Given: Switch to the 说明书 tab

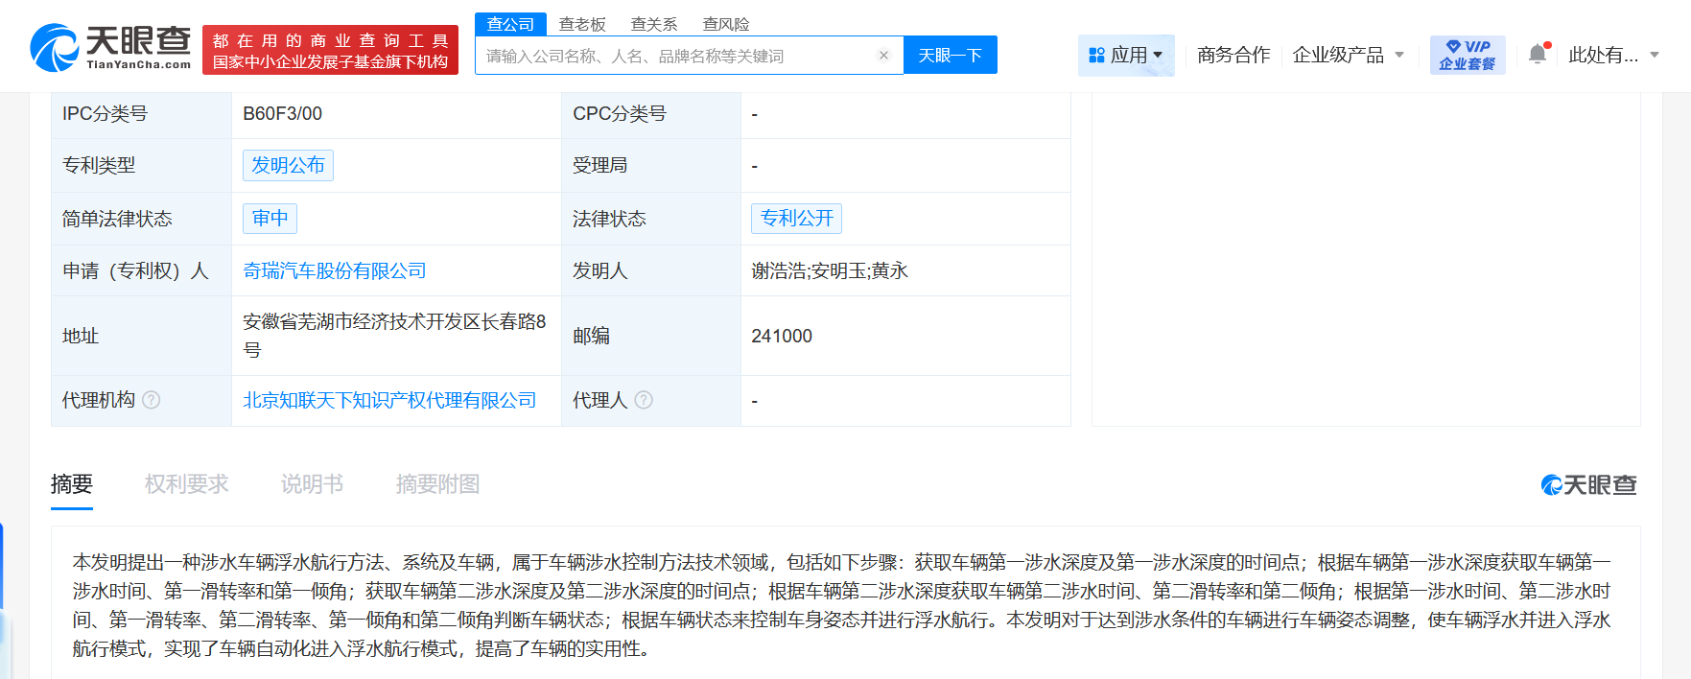Looking at the screenshot, I should (313, 484).
